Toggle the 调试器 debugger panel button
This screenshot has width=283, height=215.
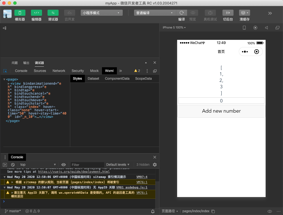point(53,13)
